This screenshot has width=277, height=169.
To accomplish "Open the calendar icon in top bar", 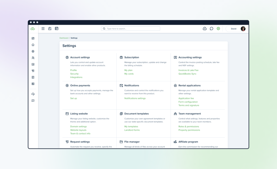I will point(57,28).
